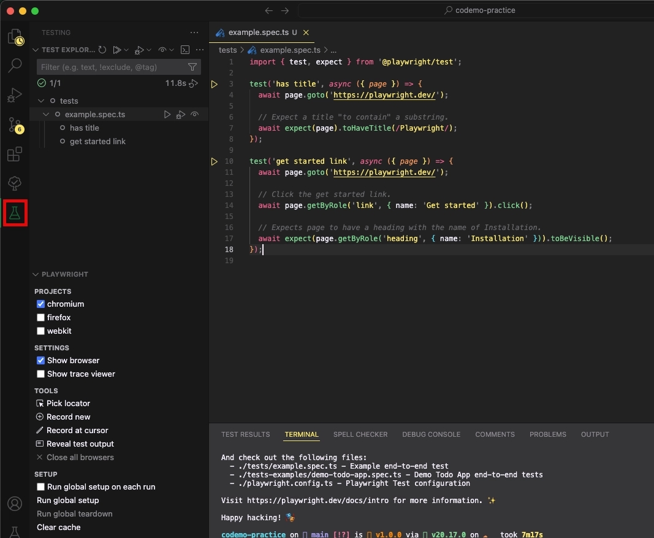The height and width of the screenshot is (538, 654).
Task: Click the Pick locator tool
Action: pos(63,403)
